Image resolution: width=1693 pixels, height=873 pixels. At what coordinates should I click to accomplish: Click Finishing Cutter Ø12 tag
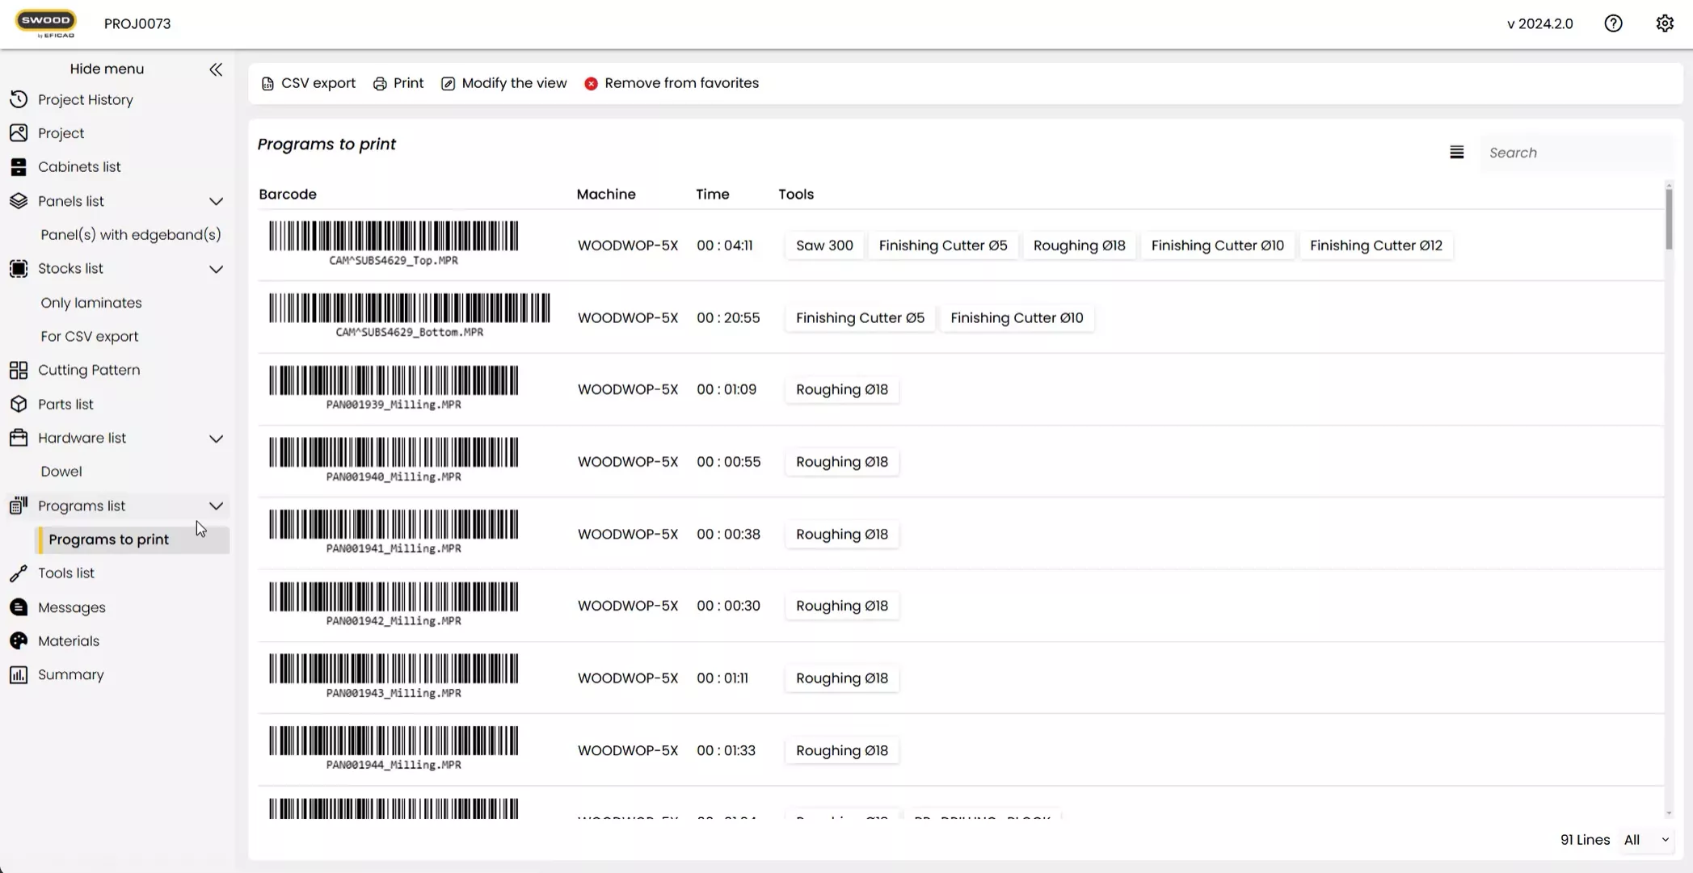point(1375,246)
